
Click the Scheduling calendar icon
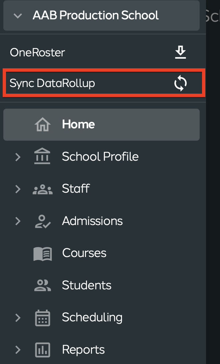pos(42,318)
